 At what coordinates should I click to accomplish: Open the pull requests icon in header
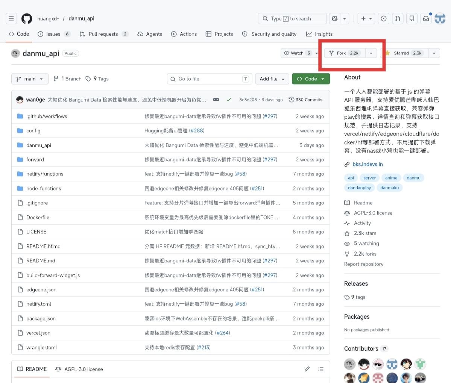click(x=398, y=19)
